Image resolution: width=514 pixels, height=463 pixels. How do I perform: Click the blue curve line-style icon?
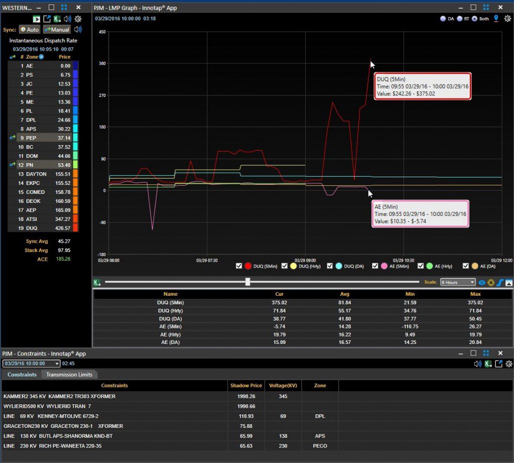click(500, 282)
